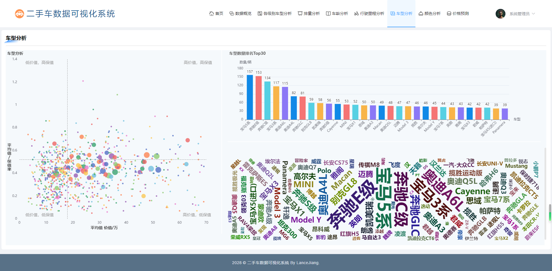Select the 车型分析 navigation tab

point(401,13)
